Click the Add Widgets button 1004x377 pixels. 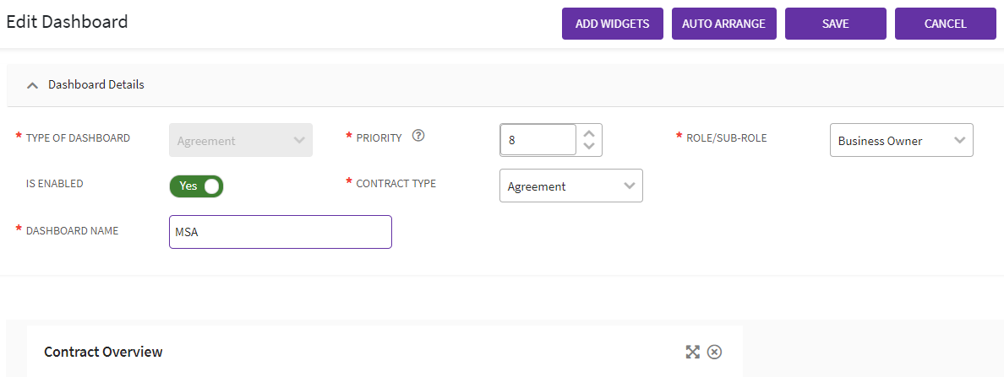pyautogui.click(x=613, y=24)
